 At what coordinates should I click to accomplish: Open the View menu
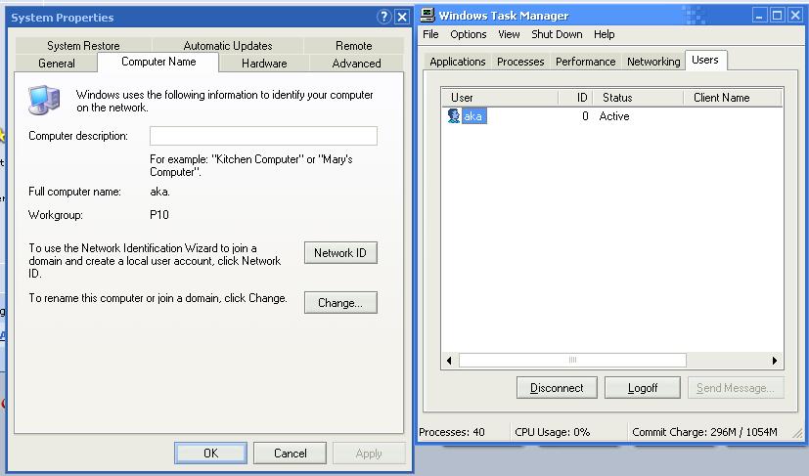[x=509, y=34]
